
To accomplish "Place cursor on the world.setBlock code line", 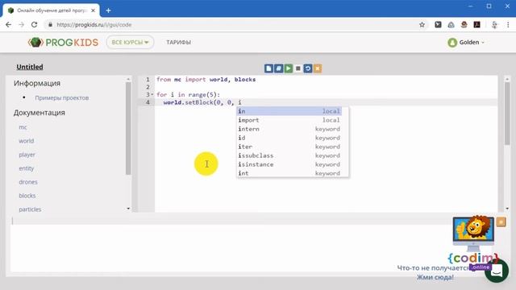I will (x=202, y=102).
